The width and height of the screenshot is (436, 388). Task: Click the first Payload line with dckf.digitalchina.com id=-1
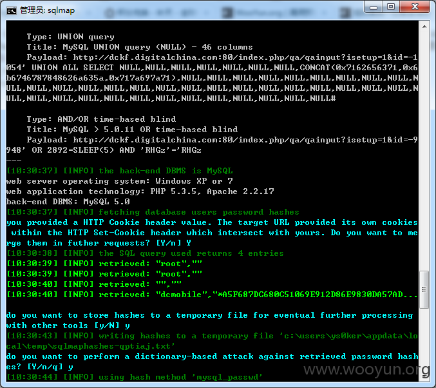222,57
